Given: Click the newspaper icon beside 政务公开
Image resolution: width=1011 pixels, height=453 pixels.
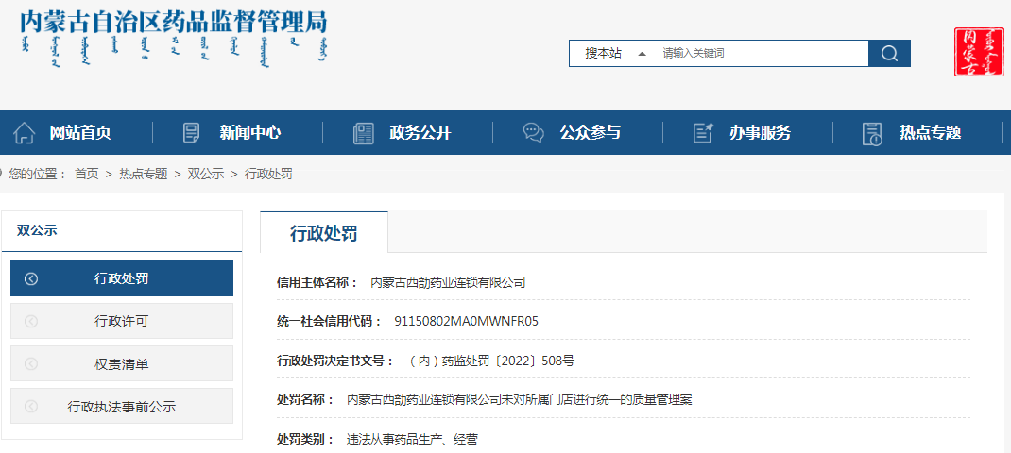Looking at the screenshot, I should point(364,133).
